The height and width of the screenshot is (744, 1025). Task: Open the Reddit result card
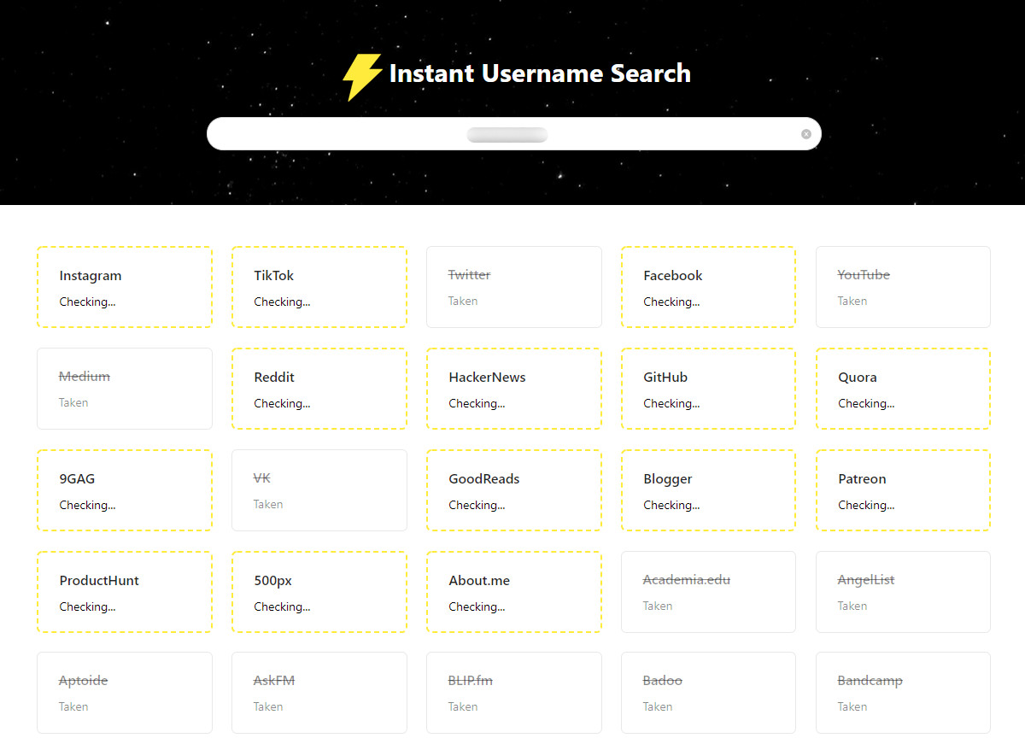(x=319, y=389)
